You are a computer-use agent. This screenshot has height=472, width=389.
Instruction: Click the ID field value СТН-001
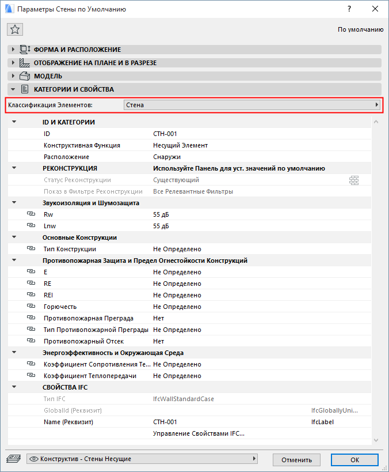165,134
